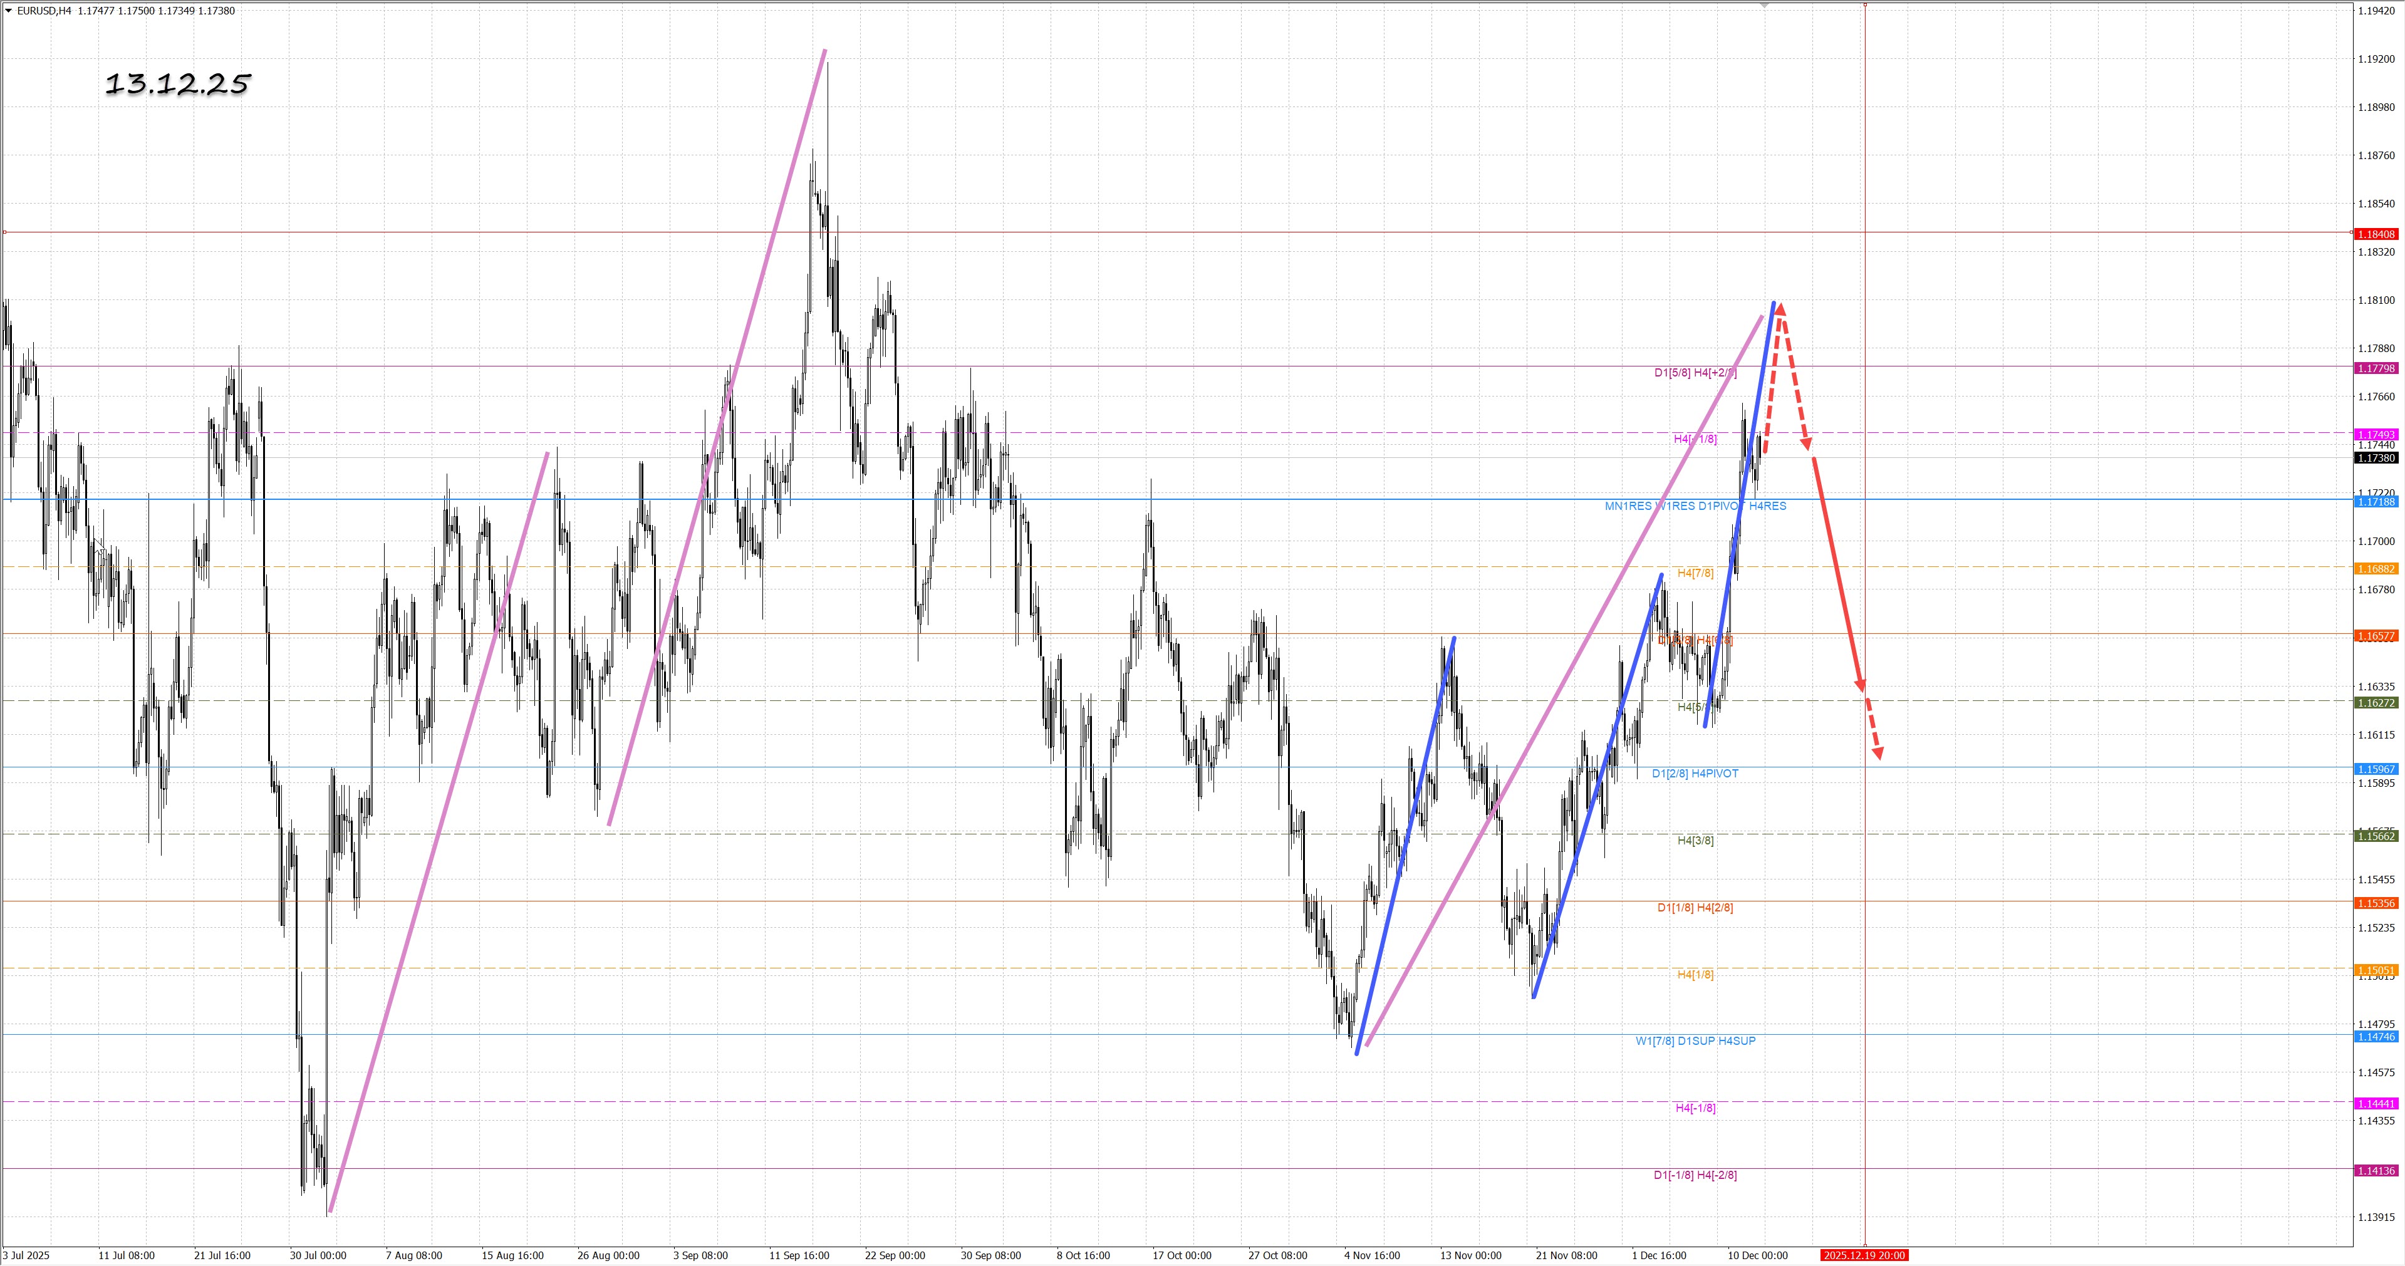
Task: Select the W1[7/8] D1SUP H4SUP label
Action: tap(1695, 1041)
